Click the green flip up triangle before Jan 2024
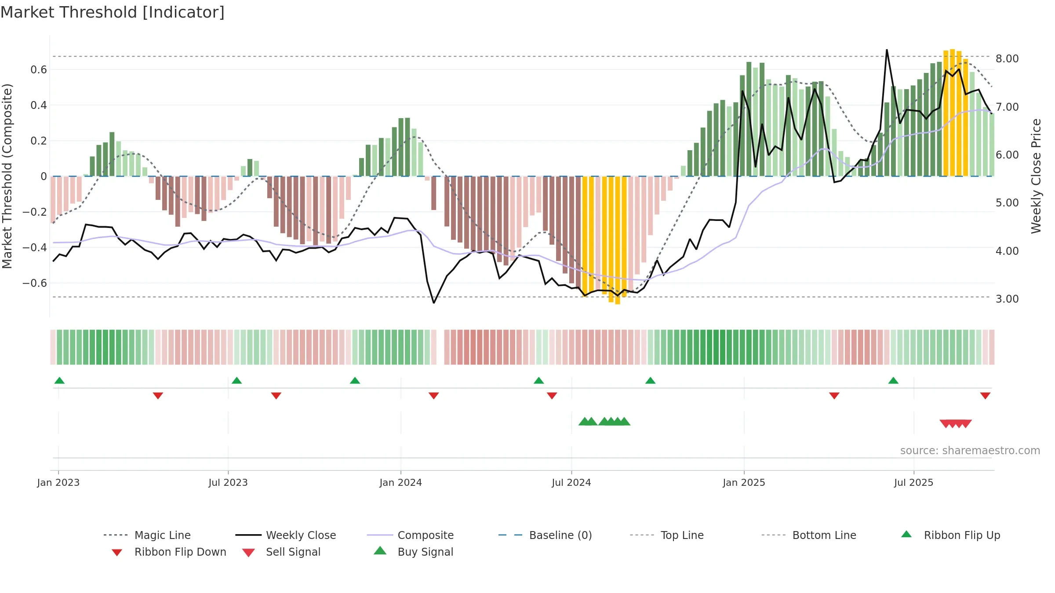 click(355, 380)
